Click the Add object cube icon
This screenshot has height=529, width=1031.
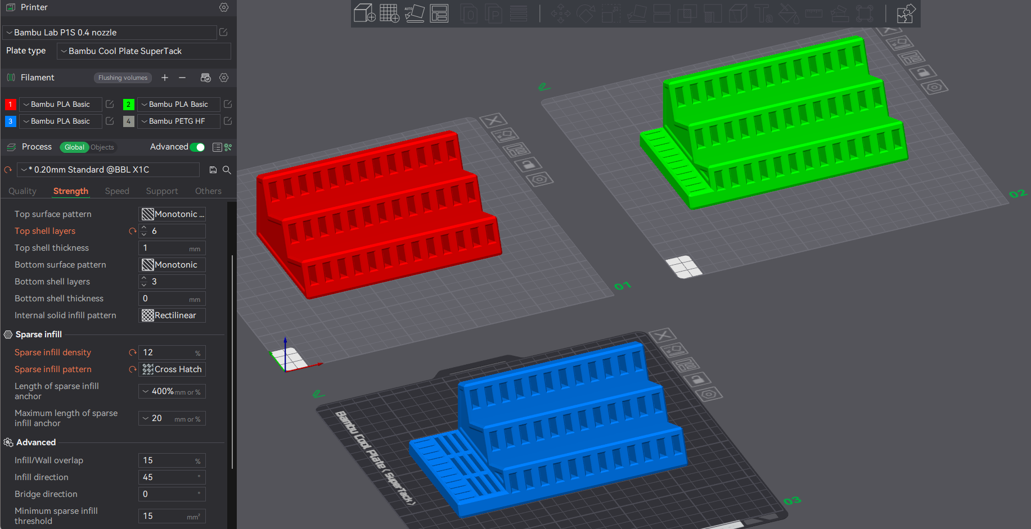coord(364,13)
